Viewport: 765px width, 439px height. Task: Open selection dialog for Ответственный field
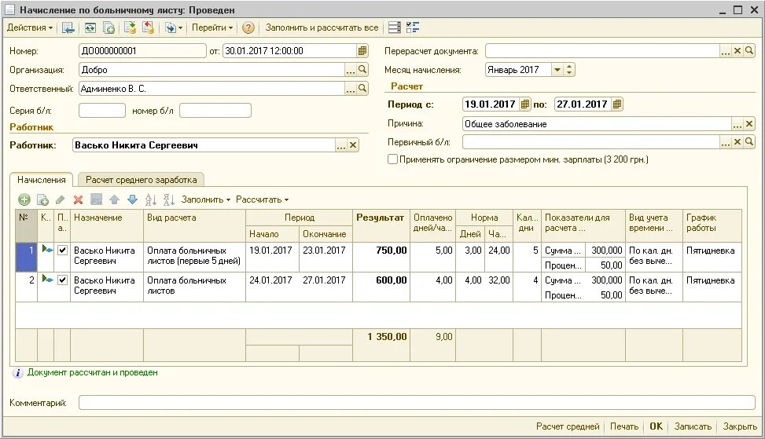pyautogui.click(x=351, y=89)
